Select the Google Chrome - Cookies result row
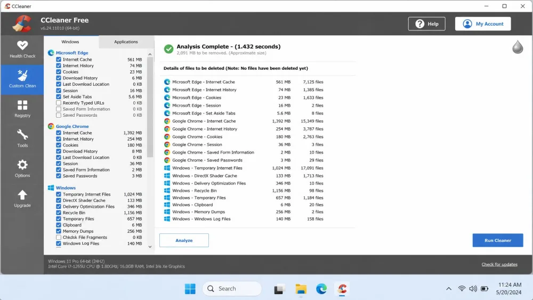Image resolution: width=533 pixels, height=300 pixels. pyautogui.click(x=244, y=136)
